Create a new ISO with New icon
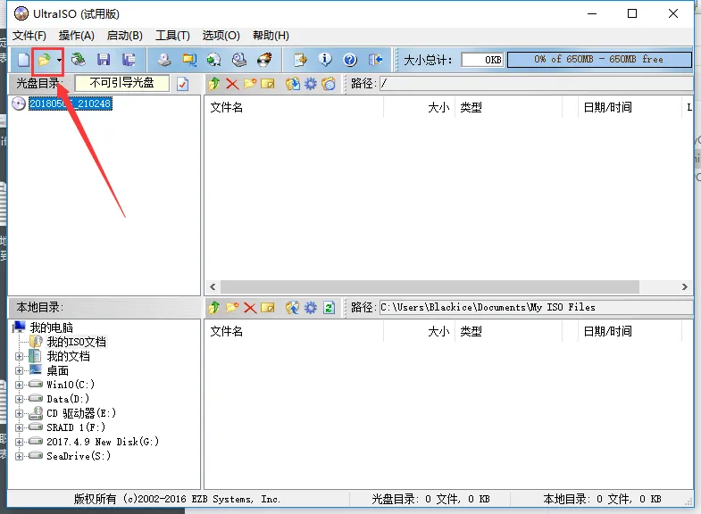Screen dimensions: 701x514 tap(23, 60)
